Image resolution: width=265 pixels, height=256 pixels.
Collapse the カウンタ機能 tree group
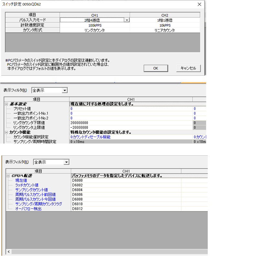pos(6,133)
